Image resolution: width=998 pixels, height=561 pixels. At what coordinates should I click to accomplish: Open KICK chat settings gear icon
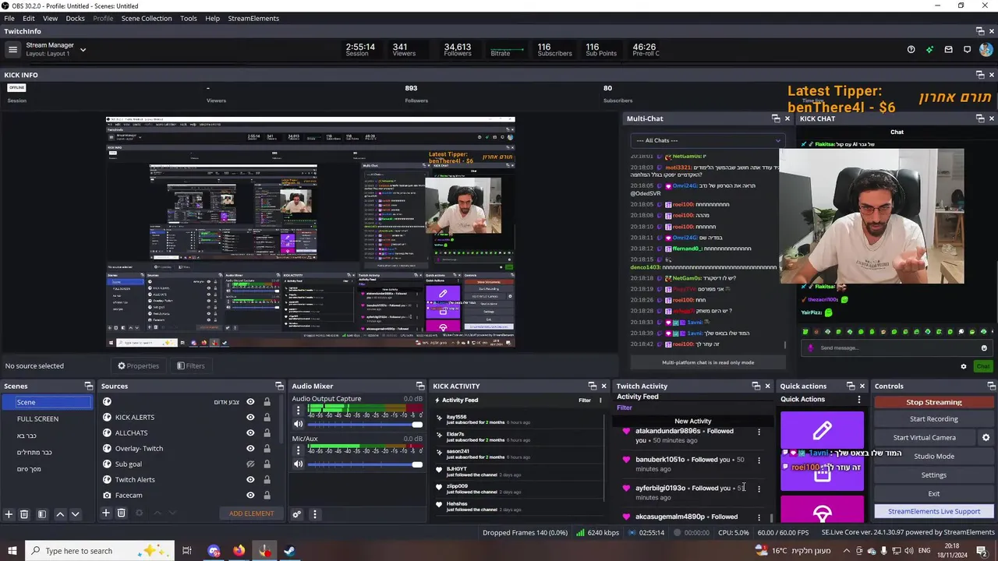[x=964, y=366]
